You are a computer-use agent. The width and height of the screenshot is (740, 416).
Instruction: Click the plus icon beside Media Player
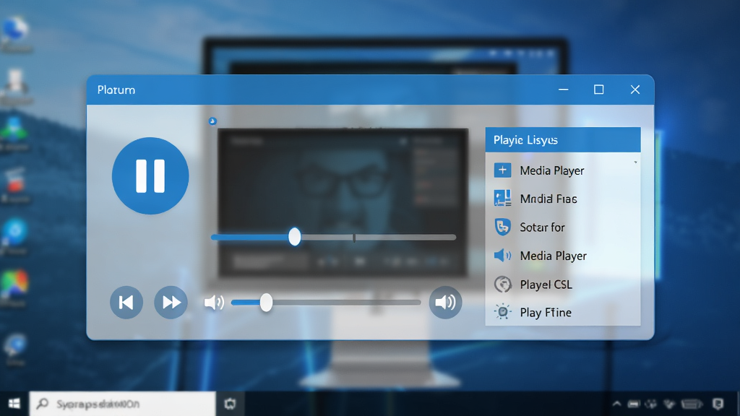pos(502,170)
